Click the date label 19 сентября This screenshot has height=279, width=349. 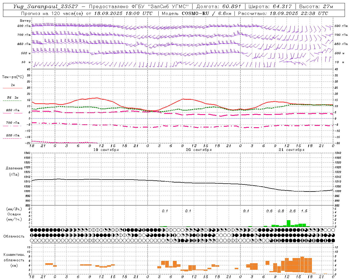tap(106, 150)
